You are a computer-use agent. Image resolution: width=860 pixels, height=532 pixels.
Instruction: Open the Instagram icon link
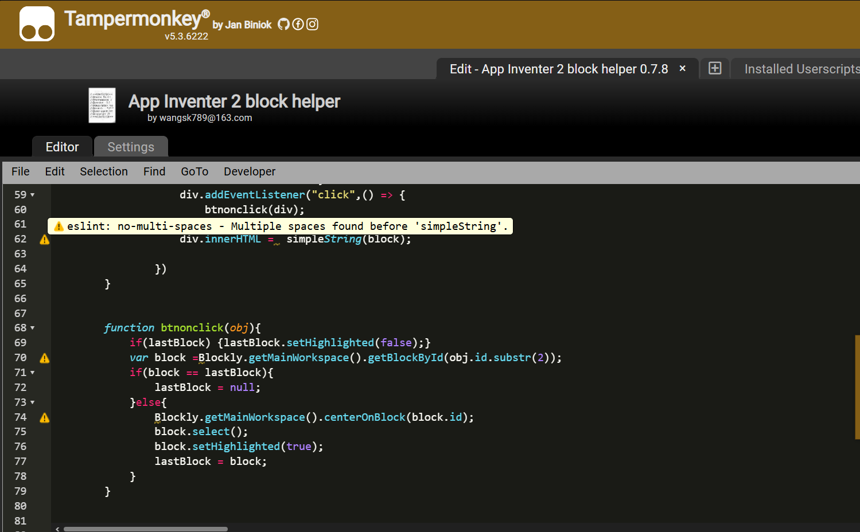click(x=312, y=24)
